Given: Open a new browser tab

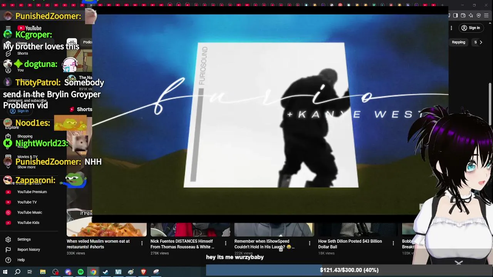Looking at the screenshot, I should 443,5.
